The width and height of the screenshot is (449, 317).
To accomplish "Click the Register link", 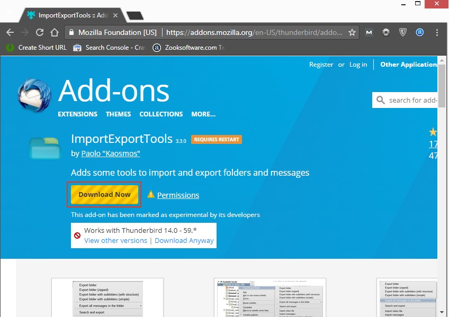I will pos(321,65).
